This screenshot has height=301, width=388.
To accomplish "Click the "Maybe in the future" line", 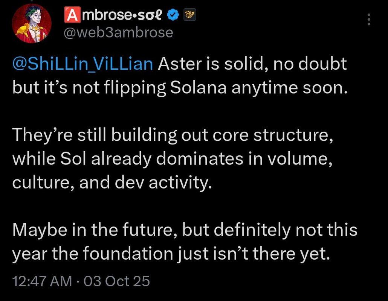I will pos(185,230).
